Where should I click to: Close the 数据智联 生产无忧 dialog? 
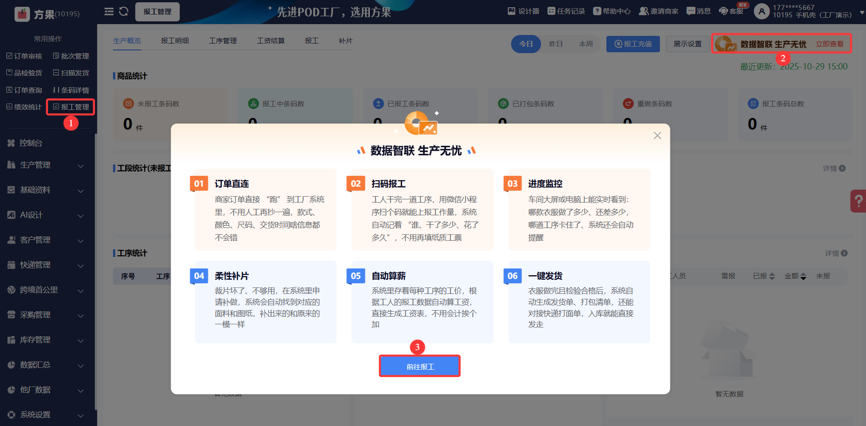[x=657, y=135]
